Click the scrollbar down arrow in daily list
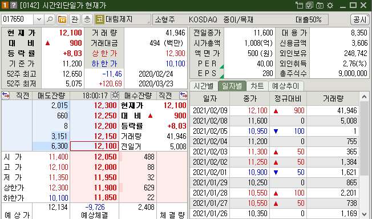This screenshot has height=219, width=372. coord(364,214)
